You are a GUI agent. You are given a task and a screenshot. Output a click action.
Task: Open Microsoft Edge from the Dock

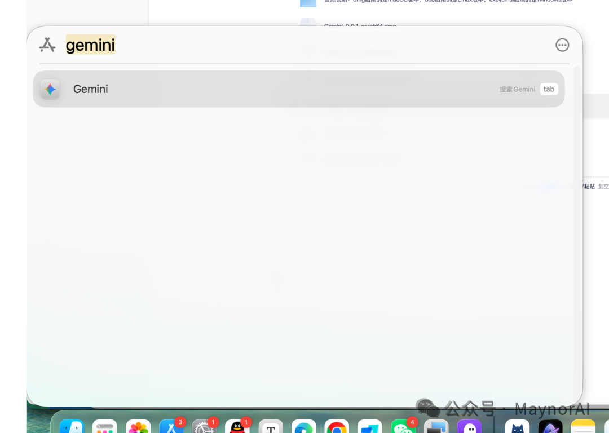coord(304,426)
